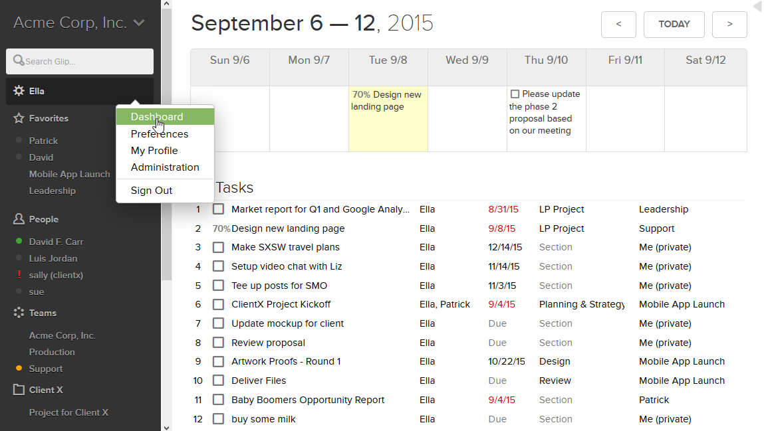Image resolution: width=764 pixels, height=431 pixels.
Task: Go to next week with the > button
Action: (729, 25)
